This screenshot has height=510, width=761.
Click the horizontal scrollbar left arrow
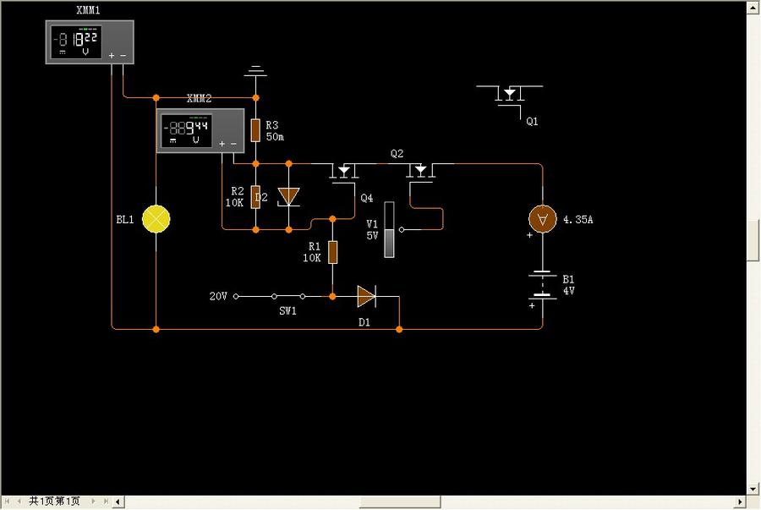coord(119,502)
